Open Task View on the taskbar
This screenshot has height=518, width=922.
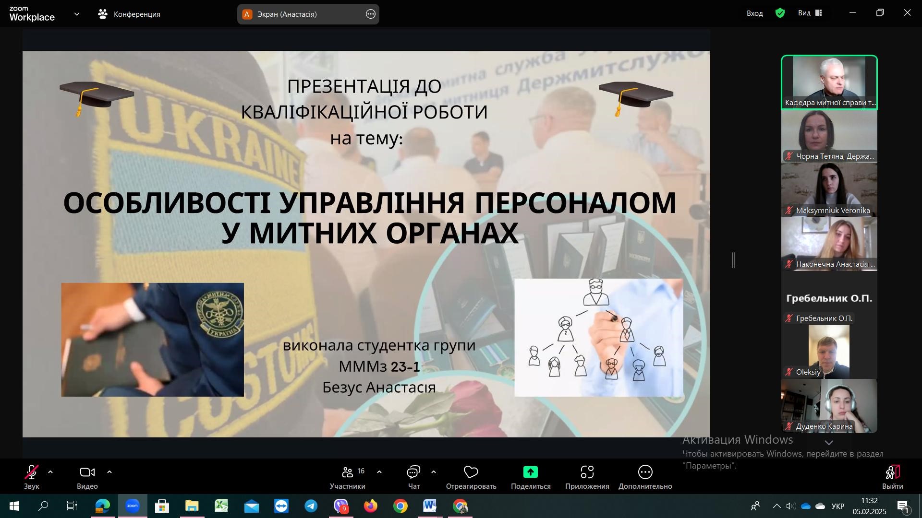pos(72,506)
